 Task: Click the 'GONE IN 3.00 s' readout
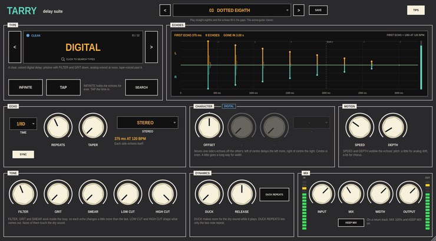[x=233, y=35]
